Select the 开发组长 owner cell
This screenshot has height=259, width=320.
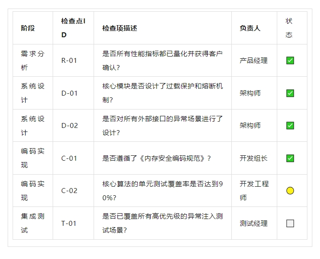click(x=253, y=158)
